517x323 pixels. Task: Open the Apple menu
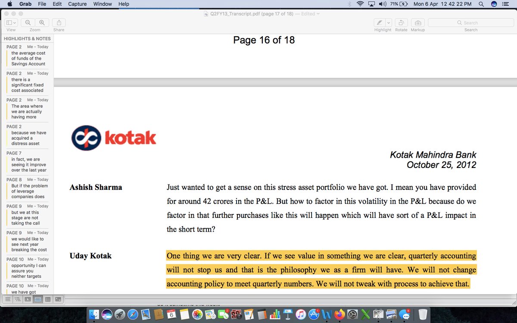[9, 4]
